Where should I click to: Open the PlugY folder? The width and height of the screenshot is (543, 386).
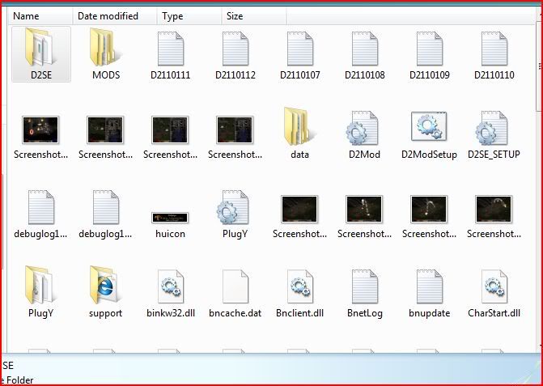[x=40, y=286]
